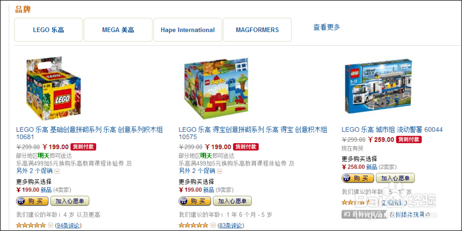Click the 货到付款 badge on LEGO 60044
The height and width of the screenshot is (231, 462).
(409, 140)
